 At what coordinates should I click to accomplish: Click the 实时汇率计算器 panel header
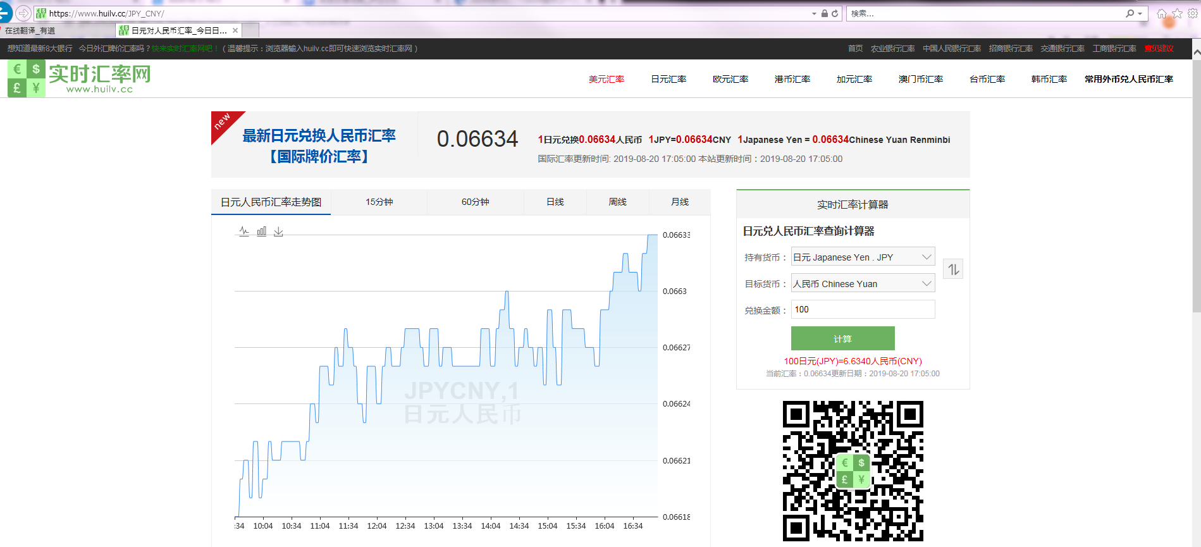pos(853,204)
